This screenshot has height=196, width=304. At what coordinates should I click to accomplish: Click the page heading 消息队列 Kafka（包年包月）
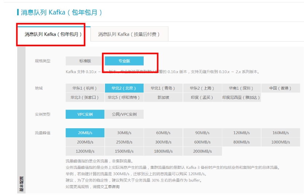pyautogui.click(x=61, y=12)
